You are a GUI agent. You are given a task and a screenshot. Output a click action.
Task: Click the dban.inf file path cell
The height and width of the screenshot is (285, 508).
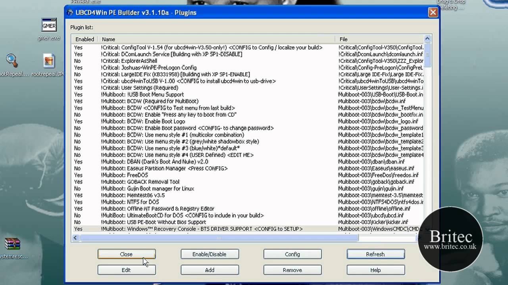pos(371,162)
